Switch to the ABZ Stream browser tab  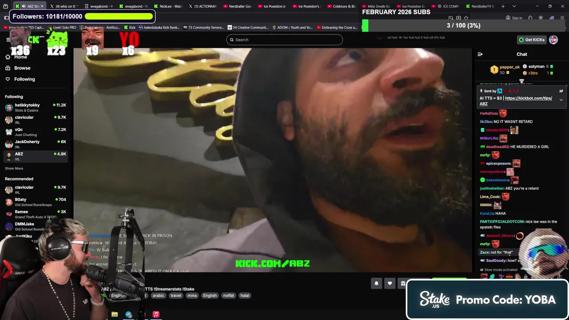click(29, 6)
